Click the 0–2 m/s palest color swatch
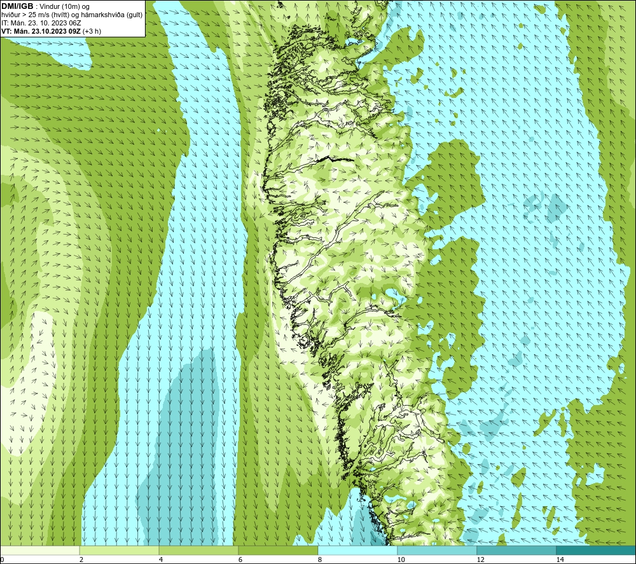The image size is (636, 564). click(39, 550)
